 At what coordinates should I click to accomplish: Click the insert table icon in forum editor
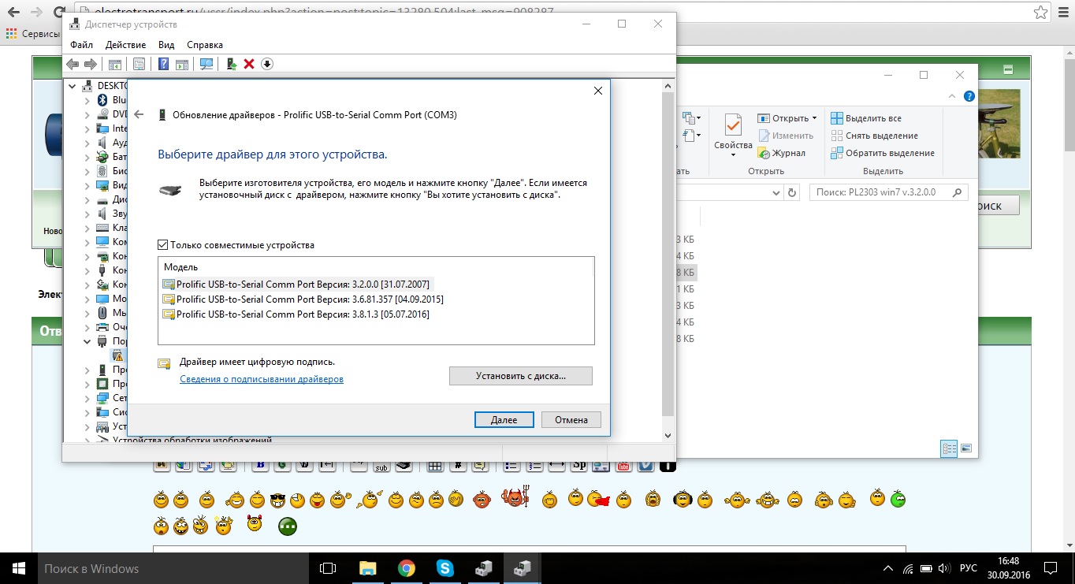[434, 465]
